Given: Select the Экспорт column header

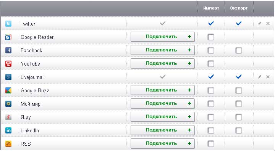Looking at the screenshot, I should pos(239,8).
